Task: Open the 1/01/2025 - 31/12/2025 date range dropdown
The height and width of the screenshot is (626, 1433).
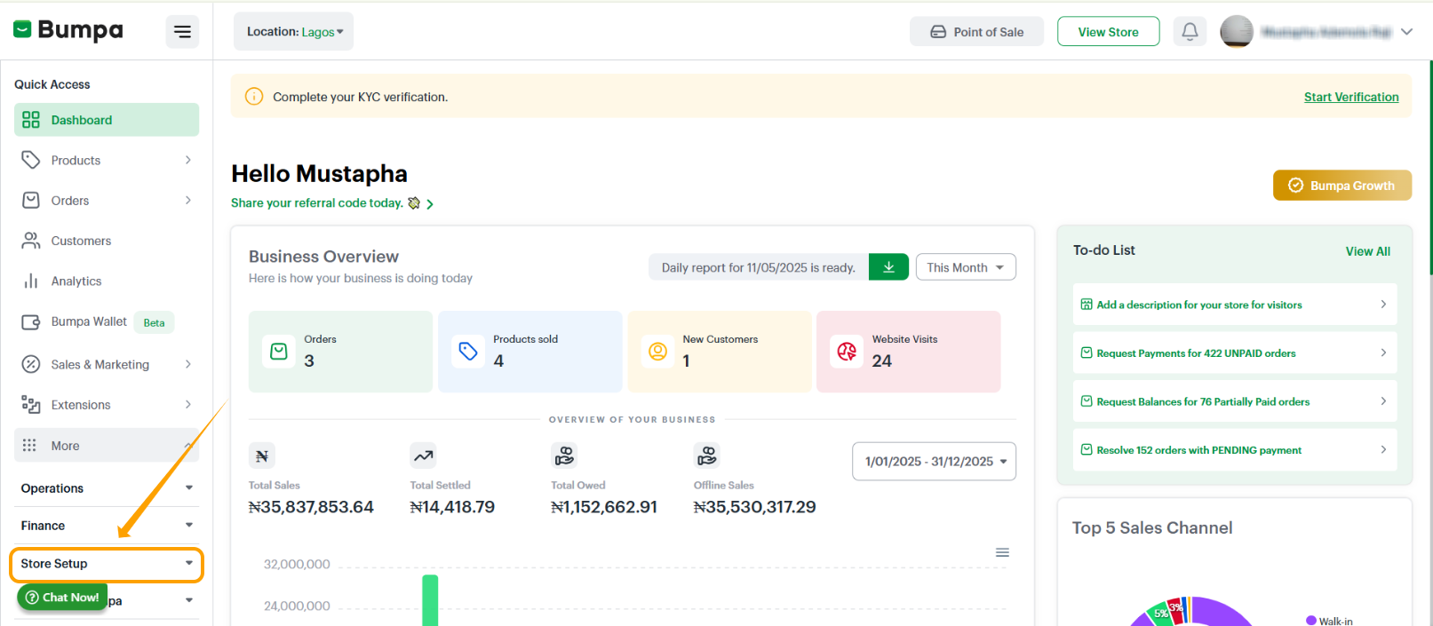Action: tap(934, 462)
